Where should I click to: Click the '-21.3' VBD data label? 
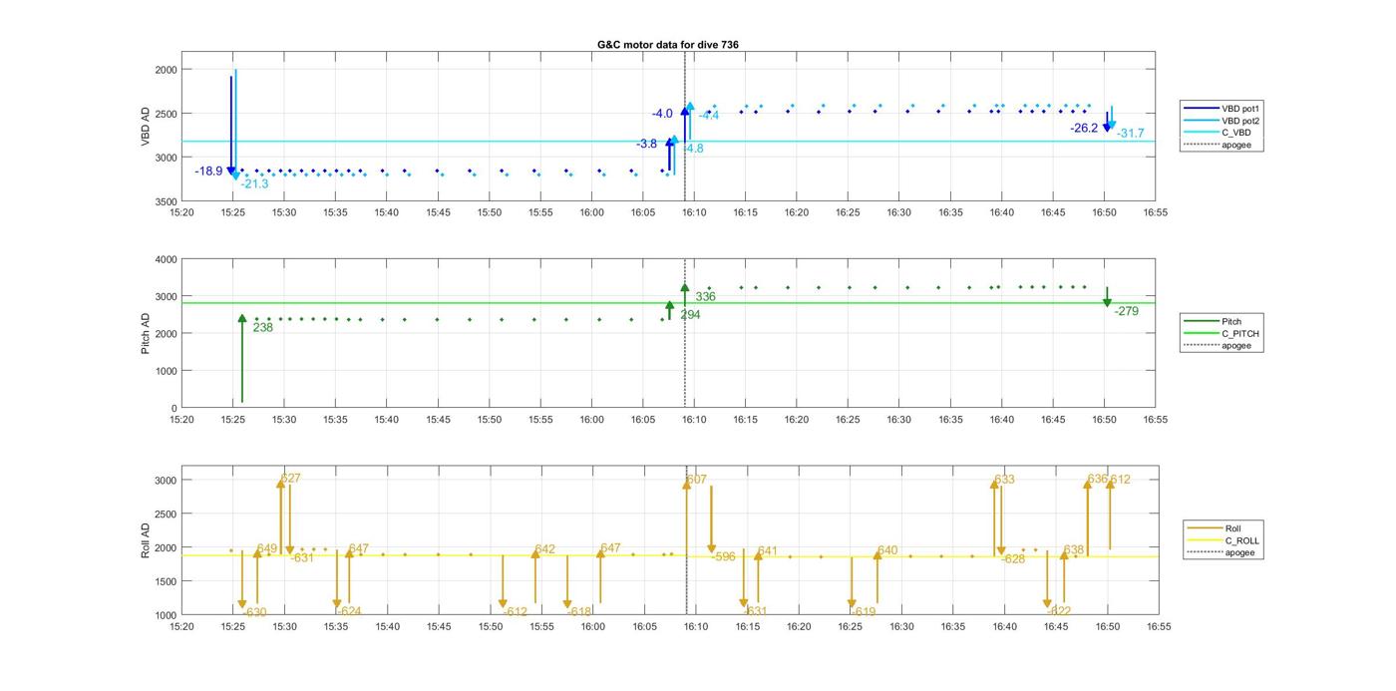pos(254,184)
